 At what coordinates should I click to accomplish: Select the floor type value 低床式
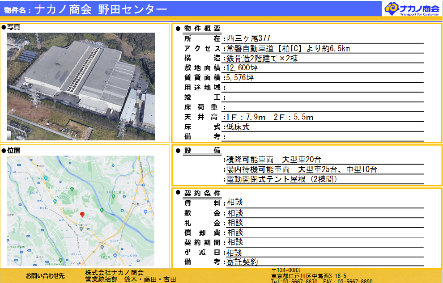238,127
